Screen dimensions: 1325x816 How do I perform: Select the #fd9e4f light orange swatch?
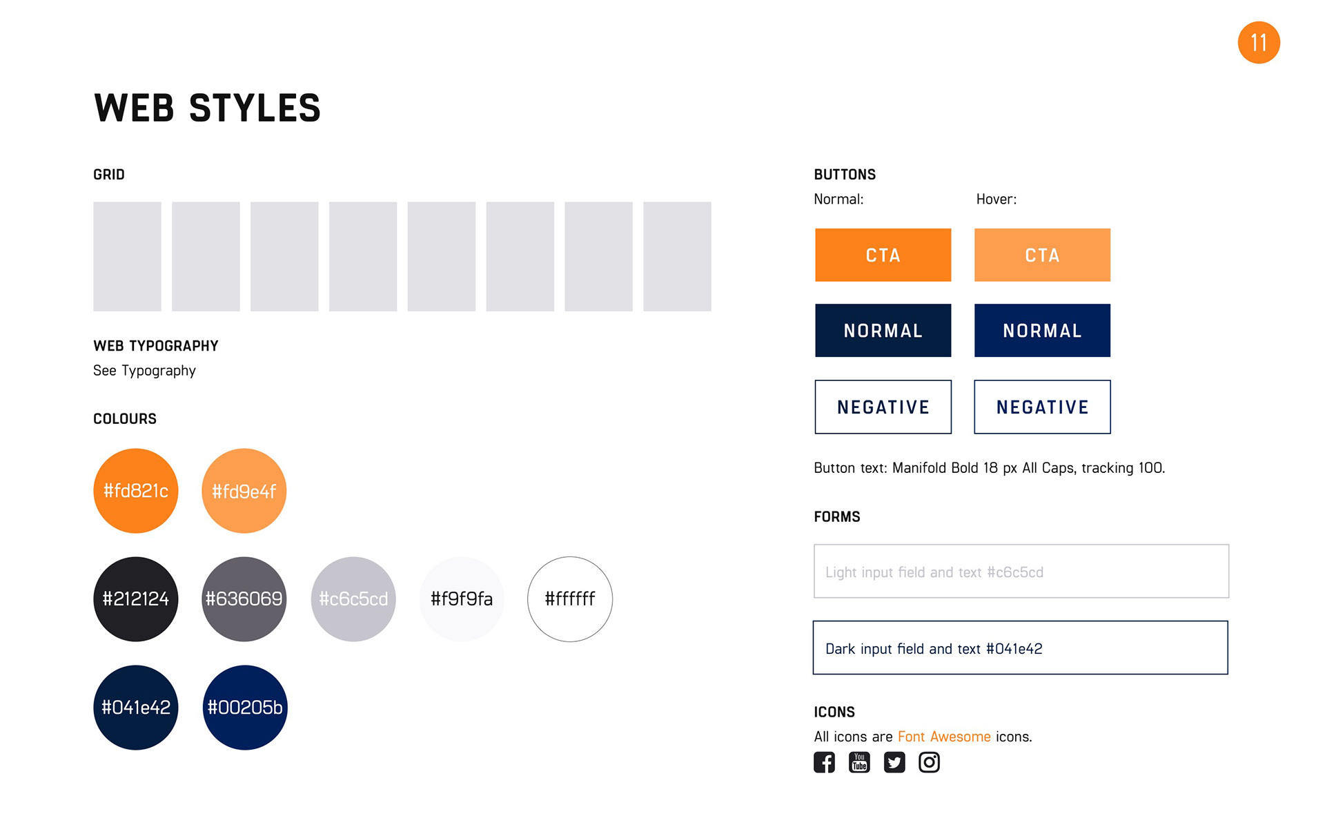pyautogui.click(x=244, y=491)
